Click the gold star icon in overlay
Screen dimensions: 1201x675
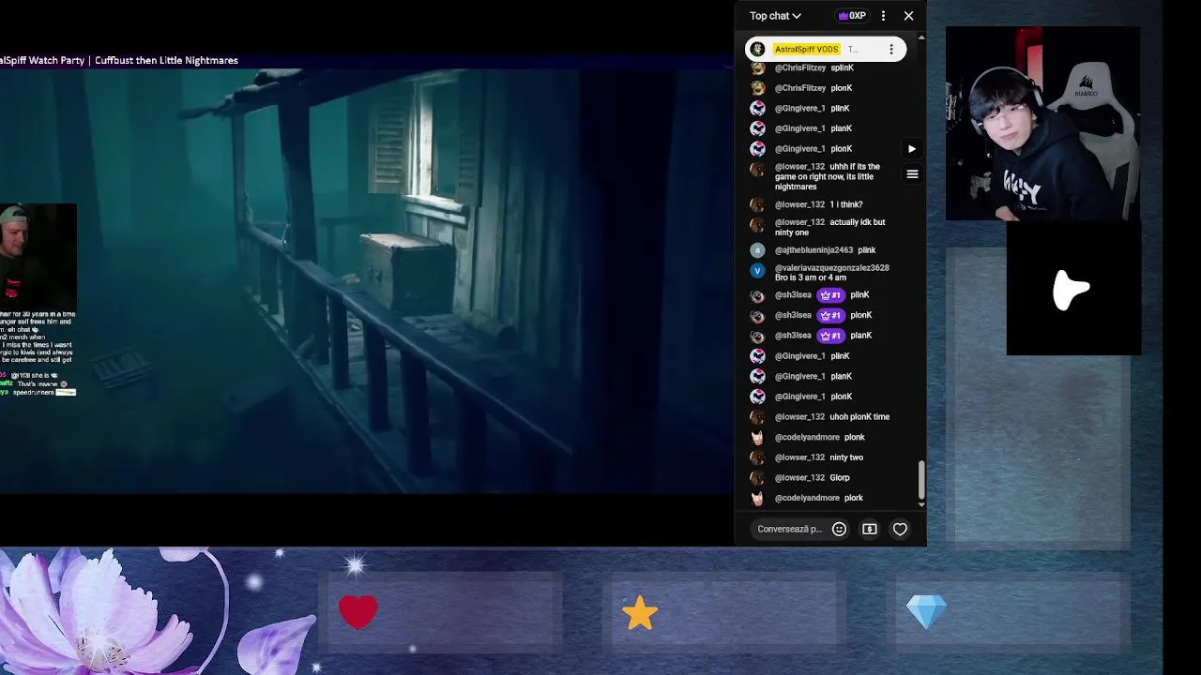(640, 613)
